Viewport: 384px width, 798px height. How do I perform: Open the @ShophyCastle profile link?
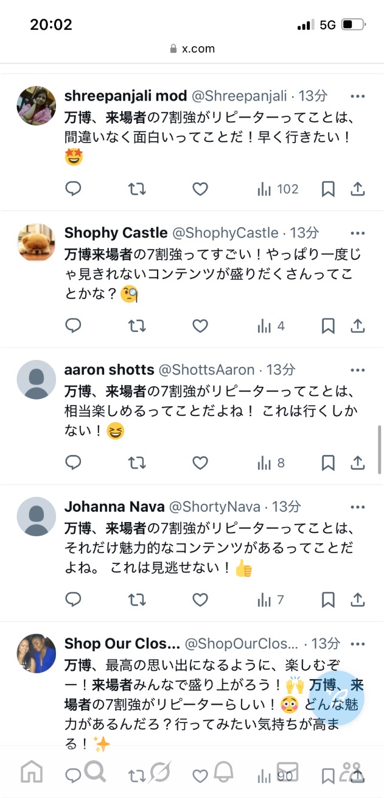coord(226,233)
